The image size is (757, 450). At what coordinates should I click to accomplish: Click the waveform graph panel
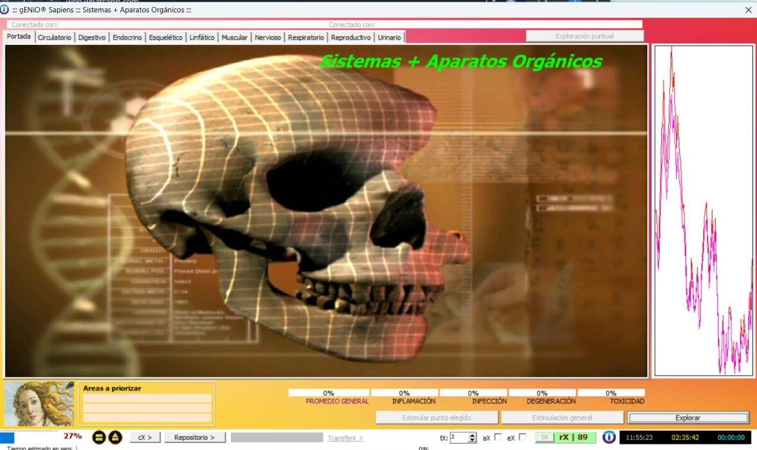[704, 211]
